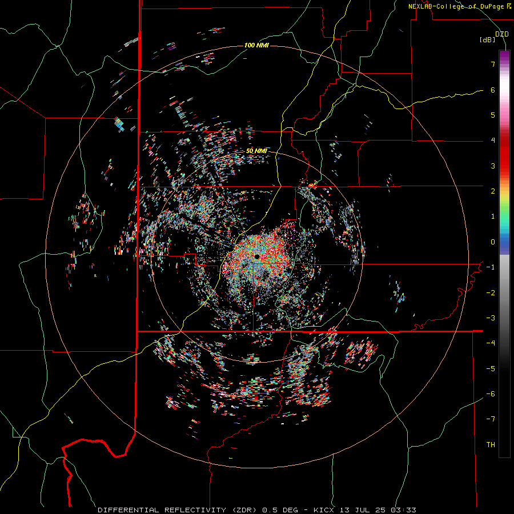Click the ZDR color scale bar
This screenshot has height=514, width=514.
pos(504,254)
